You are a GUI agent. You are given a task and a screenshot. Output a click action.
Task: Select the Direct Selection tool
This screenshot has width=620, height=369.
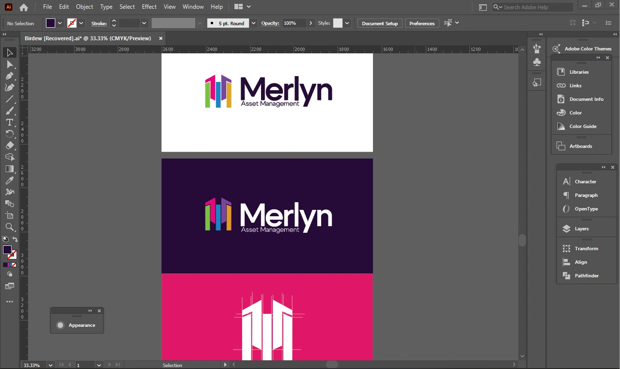[x=9, y=64]
